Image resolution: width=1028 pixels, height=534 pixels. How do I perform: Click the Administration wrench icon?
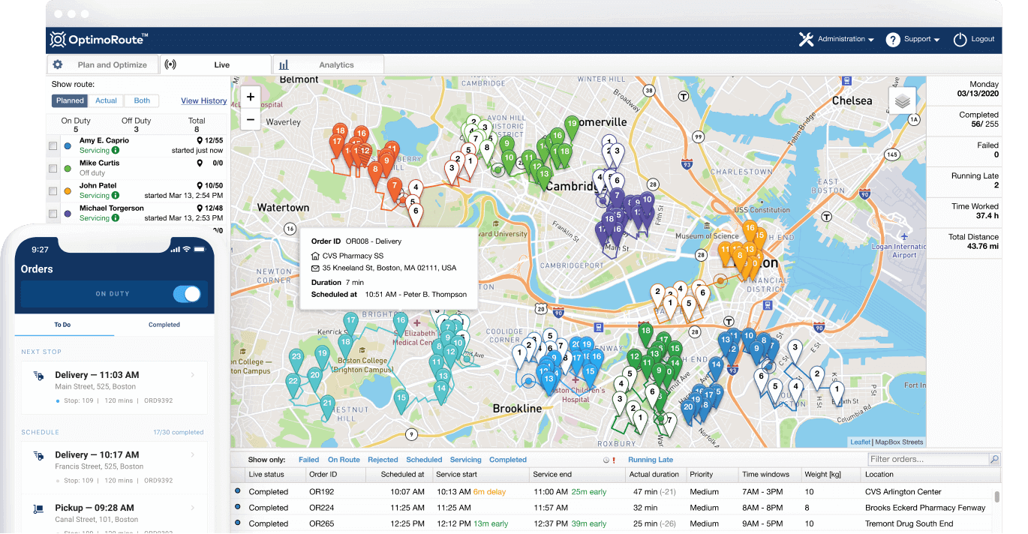tap(806, 40)
